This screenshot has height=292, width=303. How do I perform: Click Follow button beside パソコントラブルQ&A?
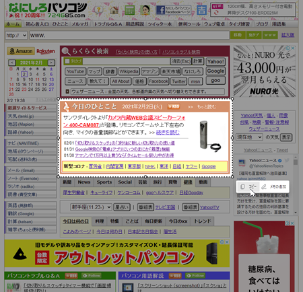(92, 276)
